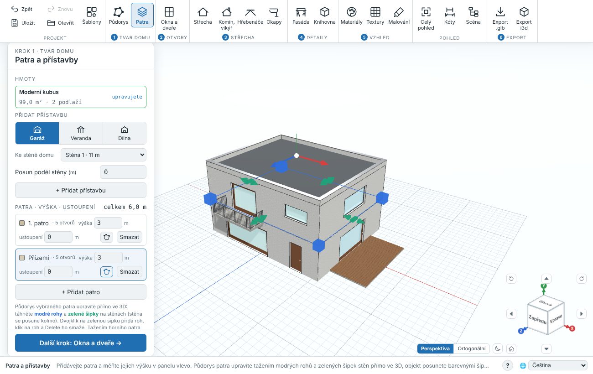
Task: Choose the Veranda extension type
Action: tap(81, 133)
